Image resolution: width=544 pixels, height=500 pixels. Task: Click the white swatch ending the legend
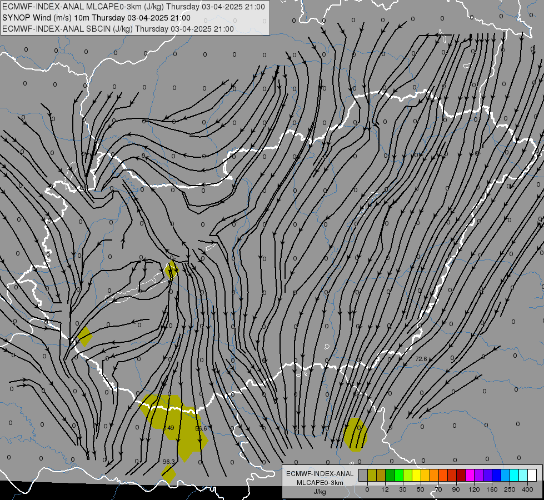(x=532, y=475)
